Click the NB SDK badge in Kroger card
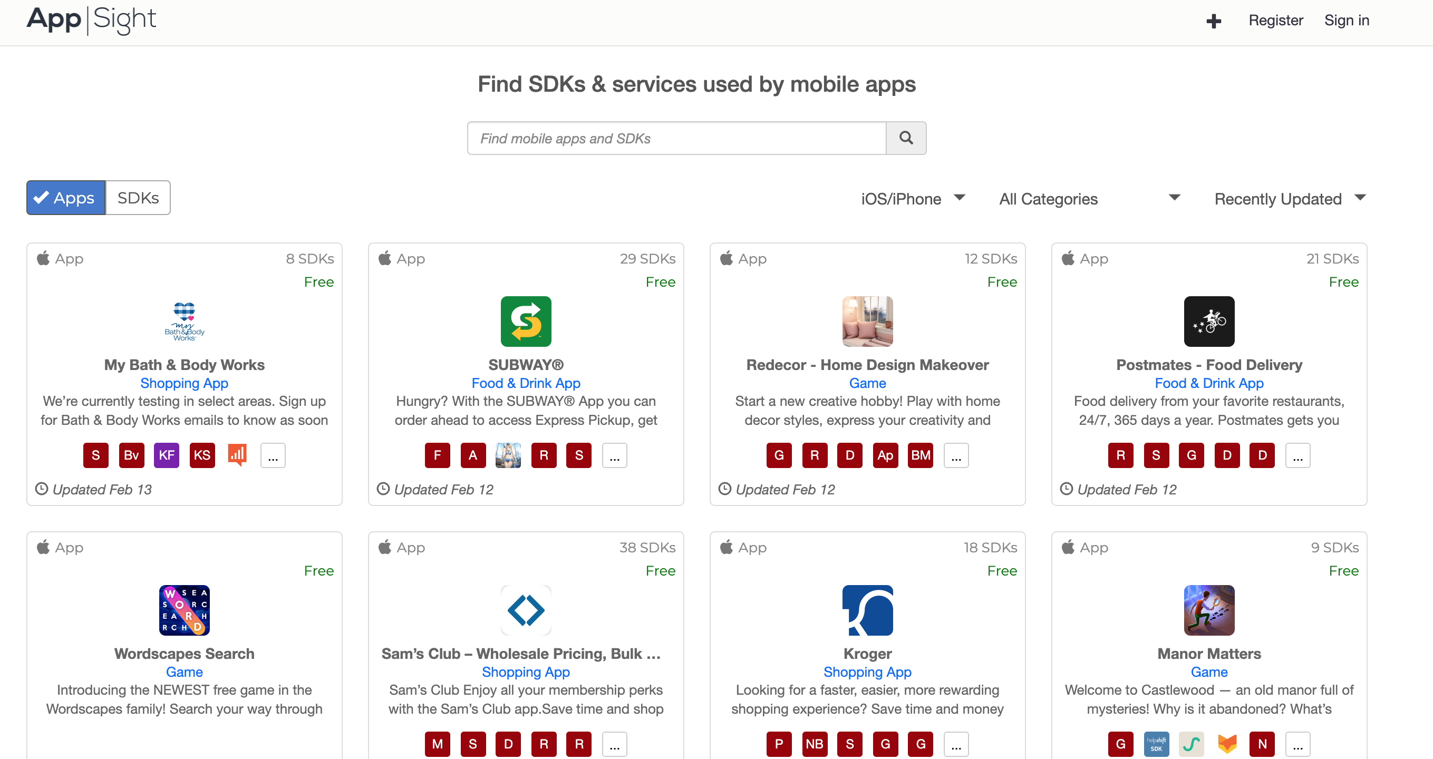 pos(815,744)
